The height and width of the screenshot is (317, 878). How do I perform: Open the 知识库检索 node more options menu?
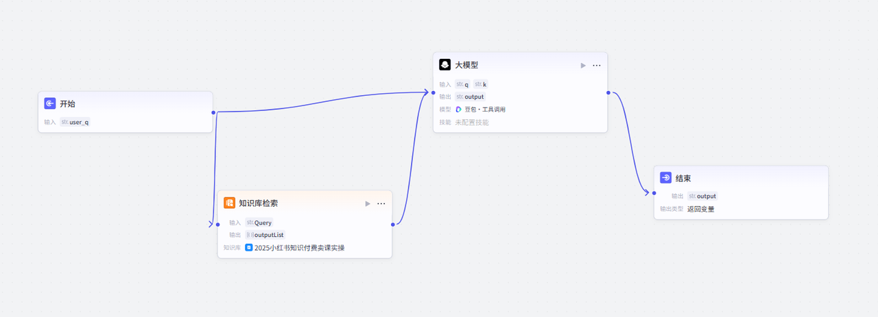click(381, 203)
